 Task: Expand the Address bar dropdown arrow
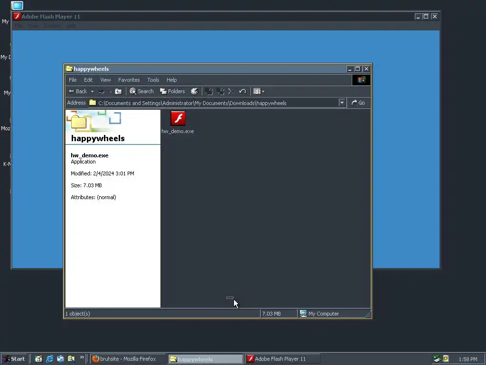coord(342,103)
